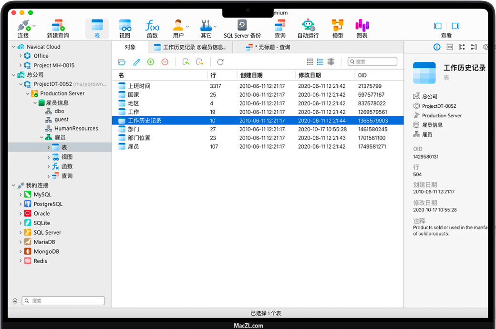Collapse the 雇员信息 database node
496x329 pixels.
pos(35,103)
